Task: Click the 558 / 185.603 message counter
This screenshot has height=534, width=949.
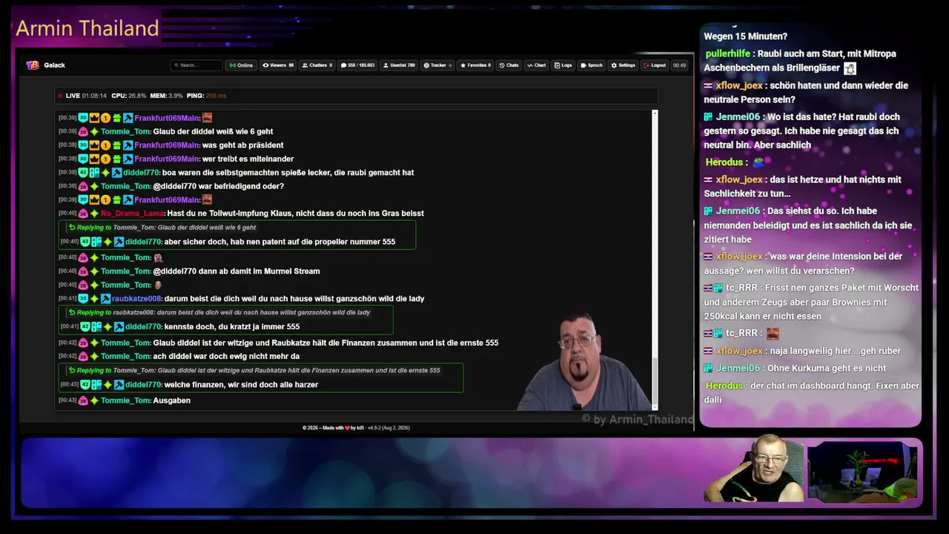Action: [x=358, y=65]
